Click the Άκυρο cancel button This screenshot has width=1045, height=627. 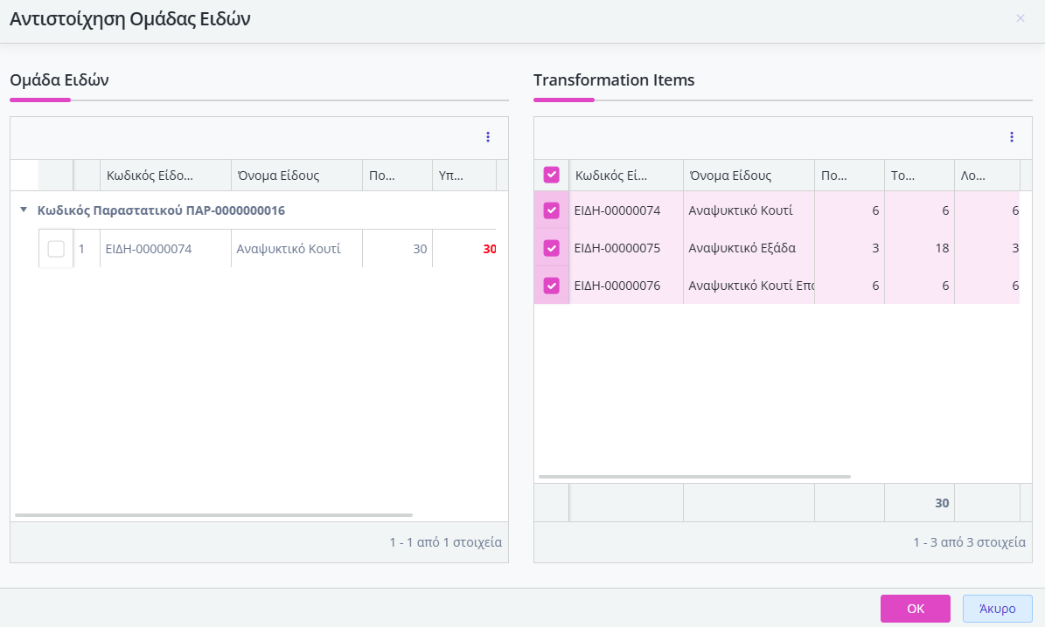[997, 609]
